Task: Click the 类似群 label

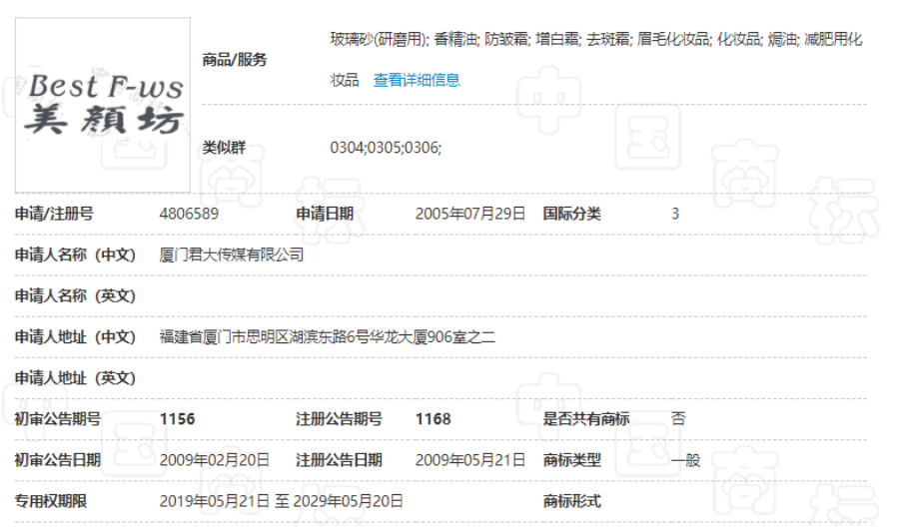Action: point(224,148)
